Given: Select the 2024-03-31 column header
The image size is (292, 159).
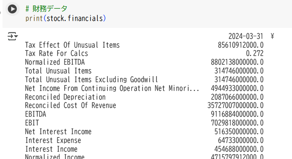Looking at the screenshot, I should tap(246, 36).
